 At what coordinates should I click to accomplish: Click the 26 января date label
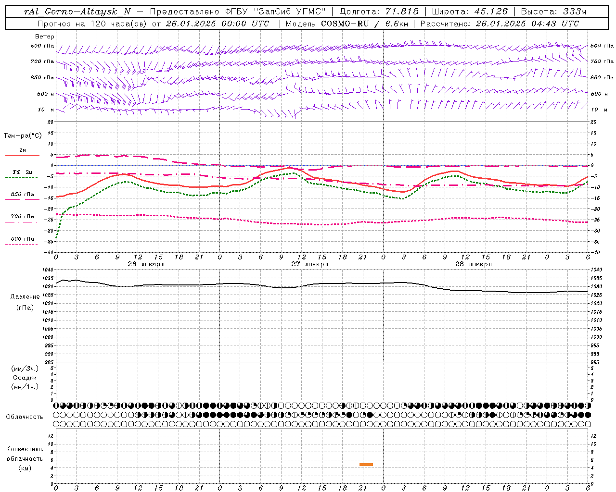146,264
